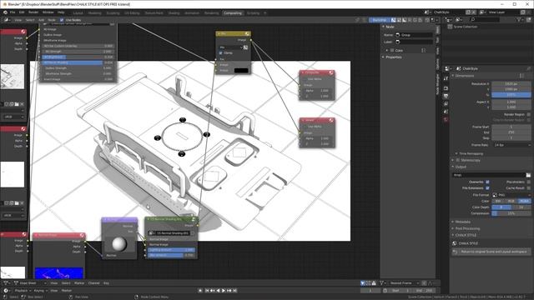Collapse the Node panel in sidebar

[x=384, y=27]
